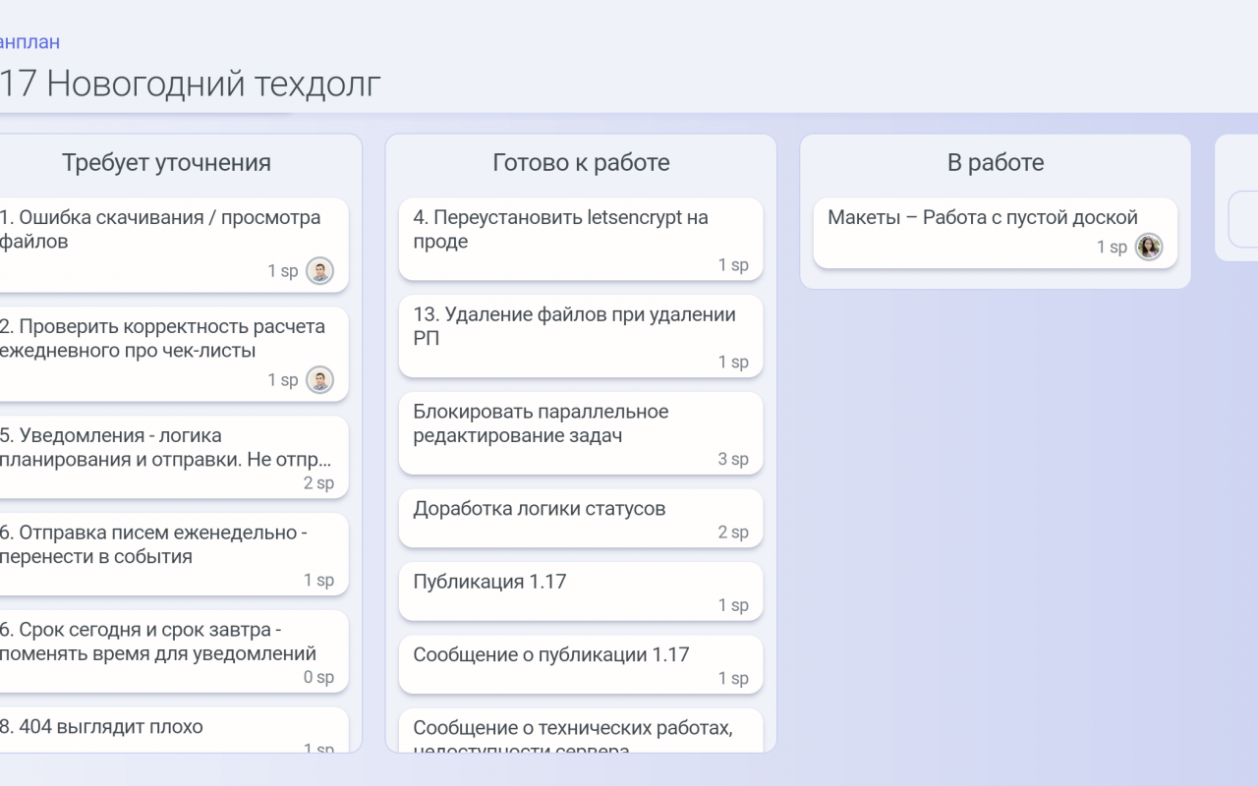Image resolution: width=1258 pixels, height=786 pixels.
Task: Click '1 sp' on 'Сообщение о публикации 1.17' card
Action: (x=733, y=678)
